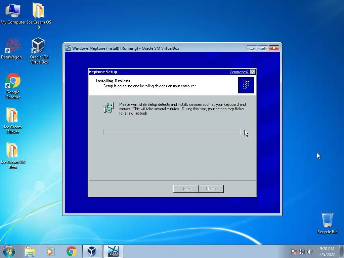
Task: Open the network status tray icon
Action: tap(302, 252)
